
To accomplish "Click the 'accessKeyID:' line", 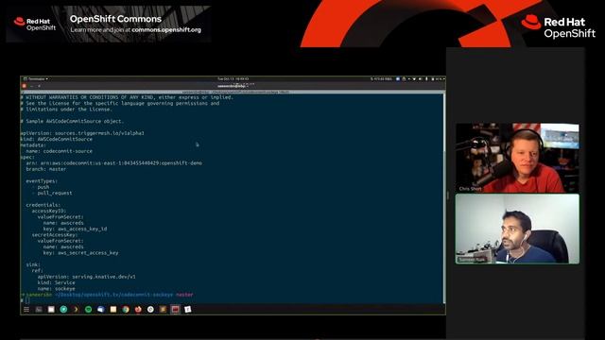I will (x=49, y=211).
